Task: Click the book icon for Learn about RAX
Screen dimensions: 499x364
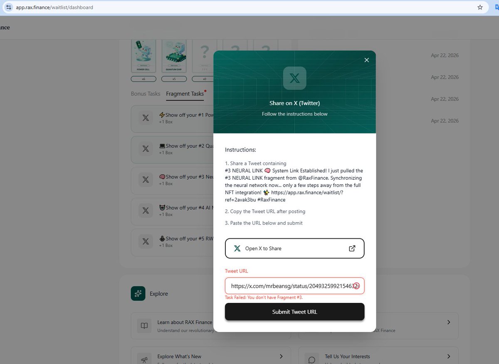Action: (x=144, y=326)
